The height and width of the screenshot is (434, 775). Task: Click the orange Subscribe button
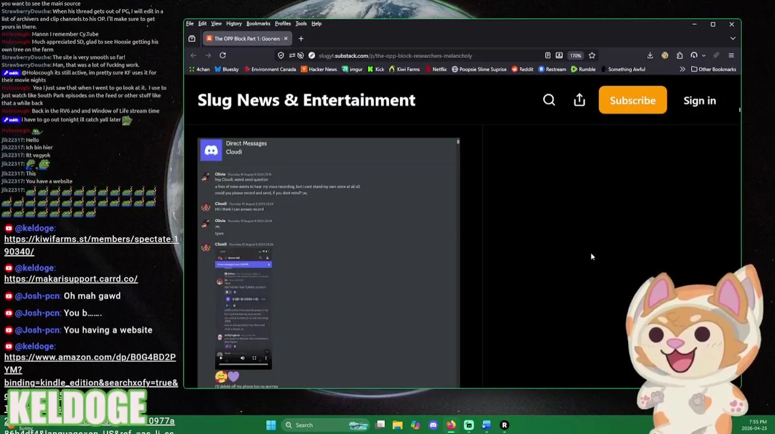[632, 100]
